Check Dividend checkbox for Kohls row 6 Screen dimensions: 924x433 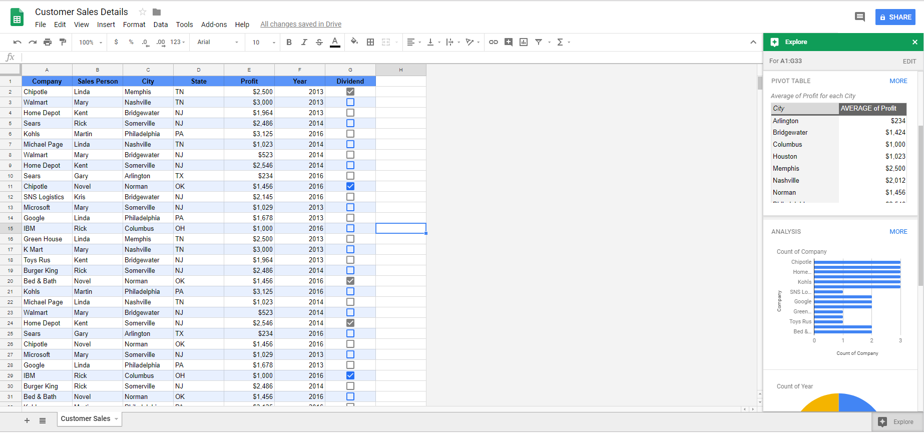[x=350, y=134]
